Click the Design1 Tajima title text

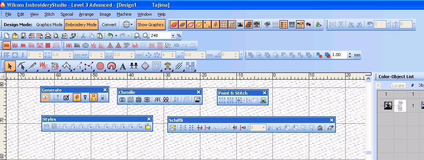pos(143,5)
